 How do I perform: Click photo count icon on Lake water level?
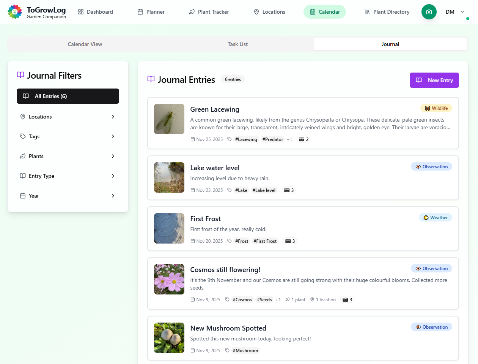(287, 190)
